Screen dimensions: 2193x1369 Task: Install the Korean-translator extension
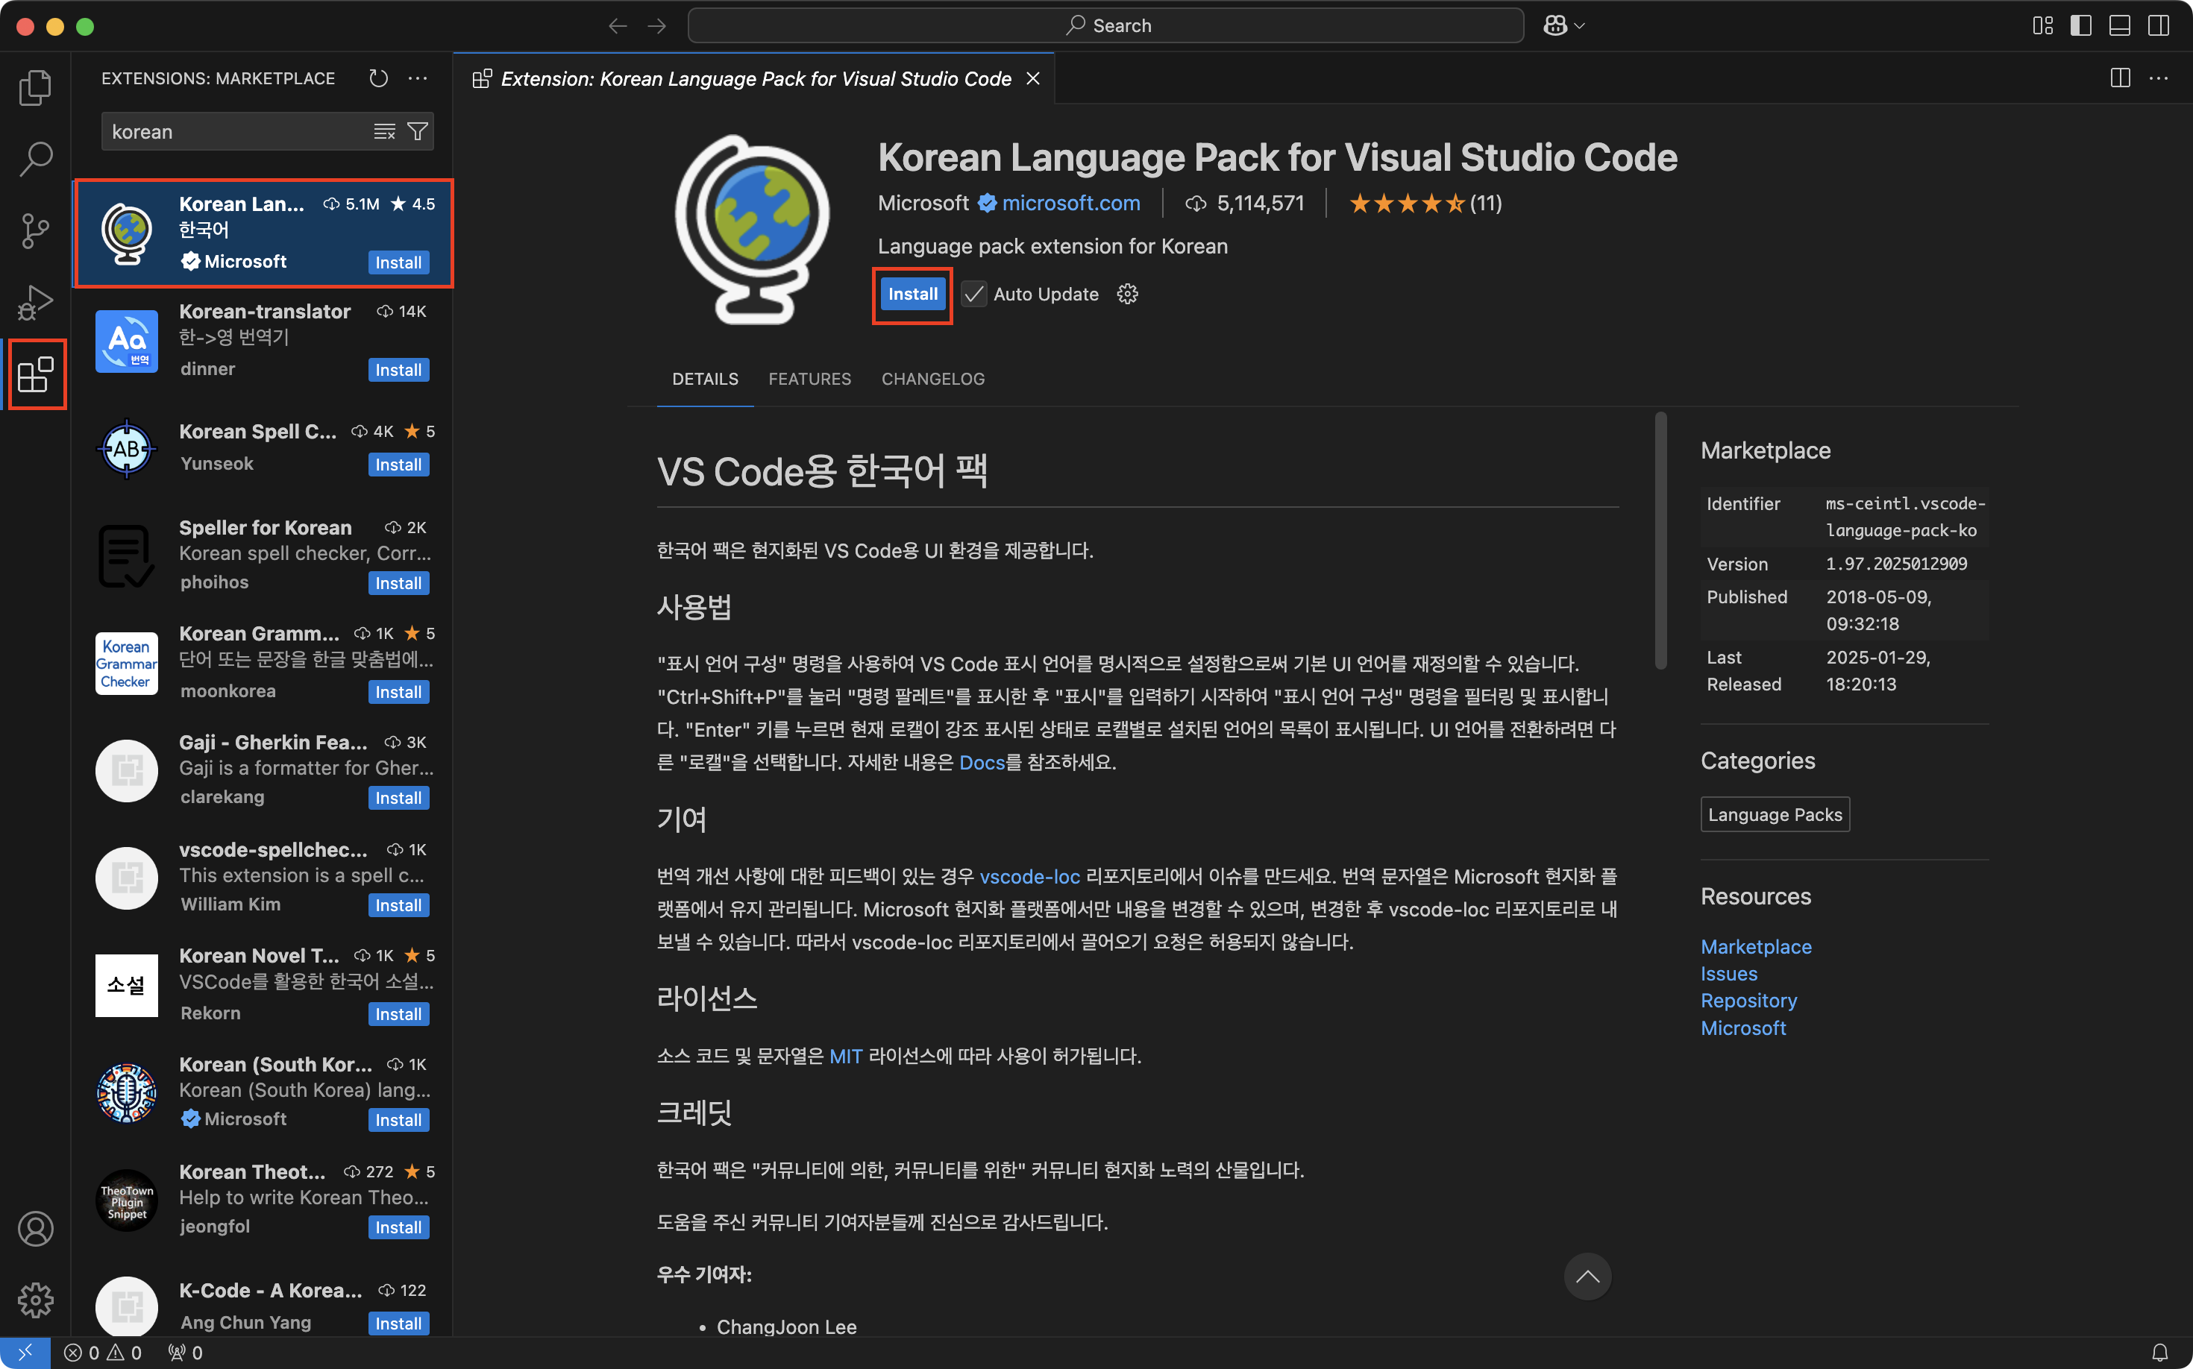398,369
